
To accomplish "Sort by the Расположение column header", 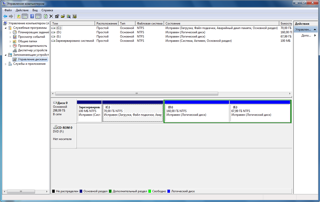I will [106, 23].
